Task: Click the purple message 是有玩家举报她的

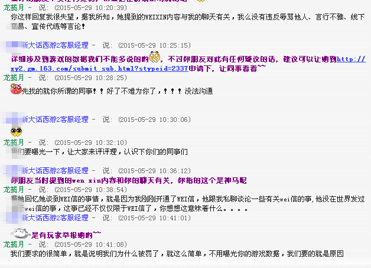Action: coord(66,235)
